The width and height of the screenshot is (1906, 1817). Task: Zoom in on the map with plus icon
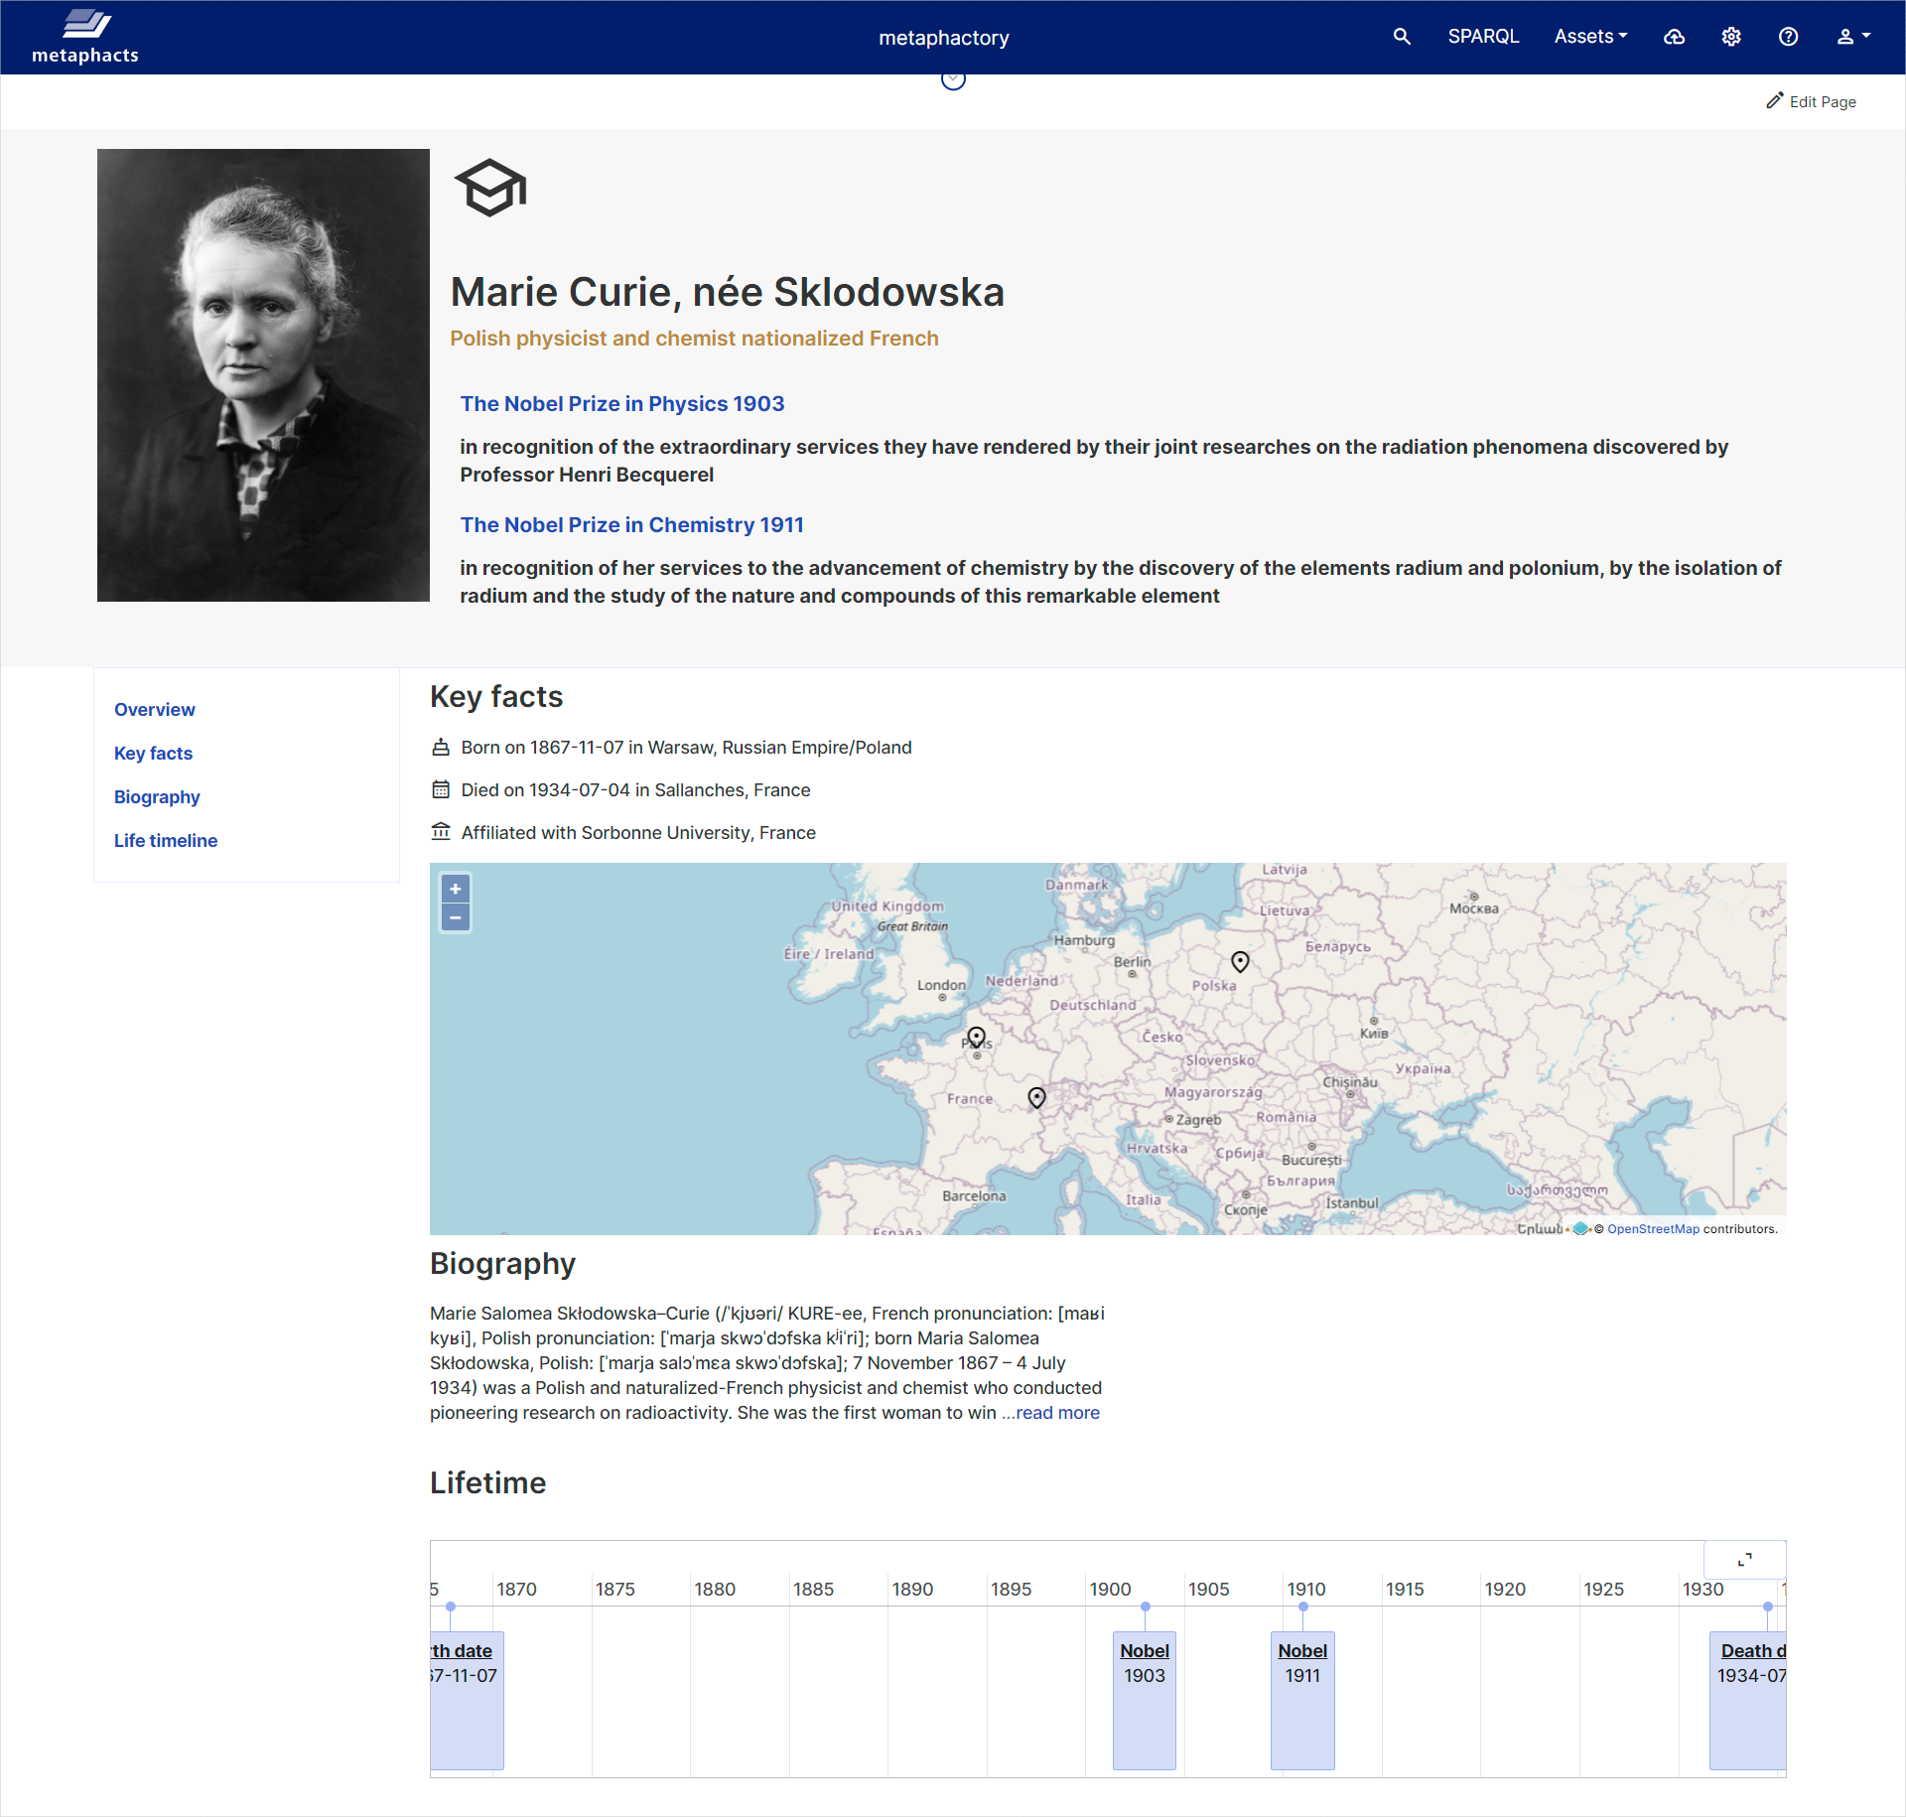tap(455, 888)
